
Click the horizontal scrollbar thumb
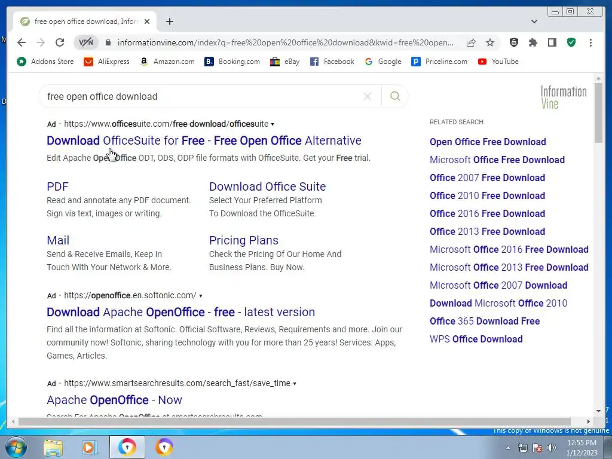pos(294,421)
